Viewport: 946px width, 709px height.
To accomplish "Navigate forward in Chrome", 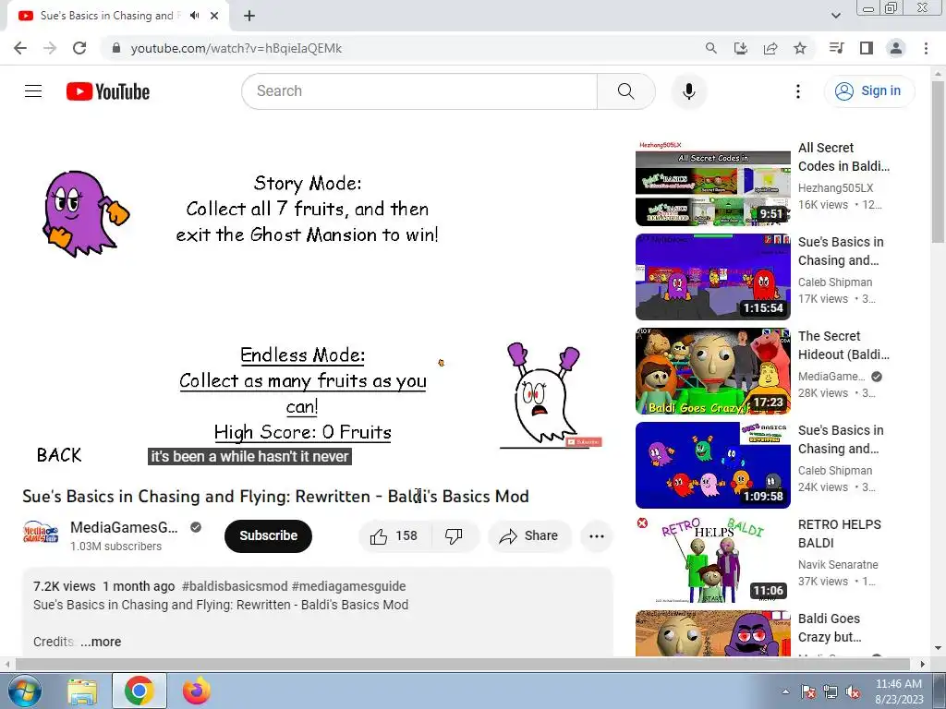I will pyautogui.click(x=50, y=48).
